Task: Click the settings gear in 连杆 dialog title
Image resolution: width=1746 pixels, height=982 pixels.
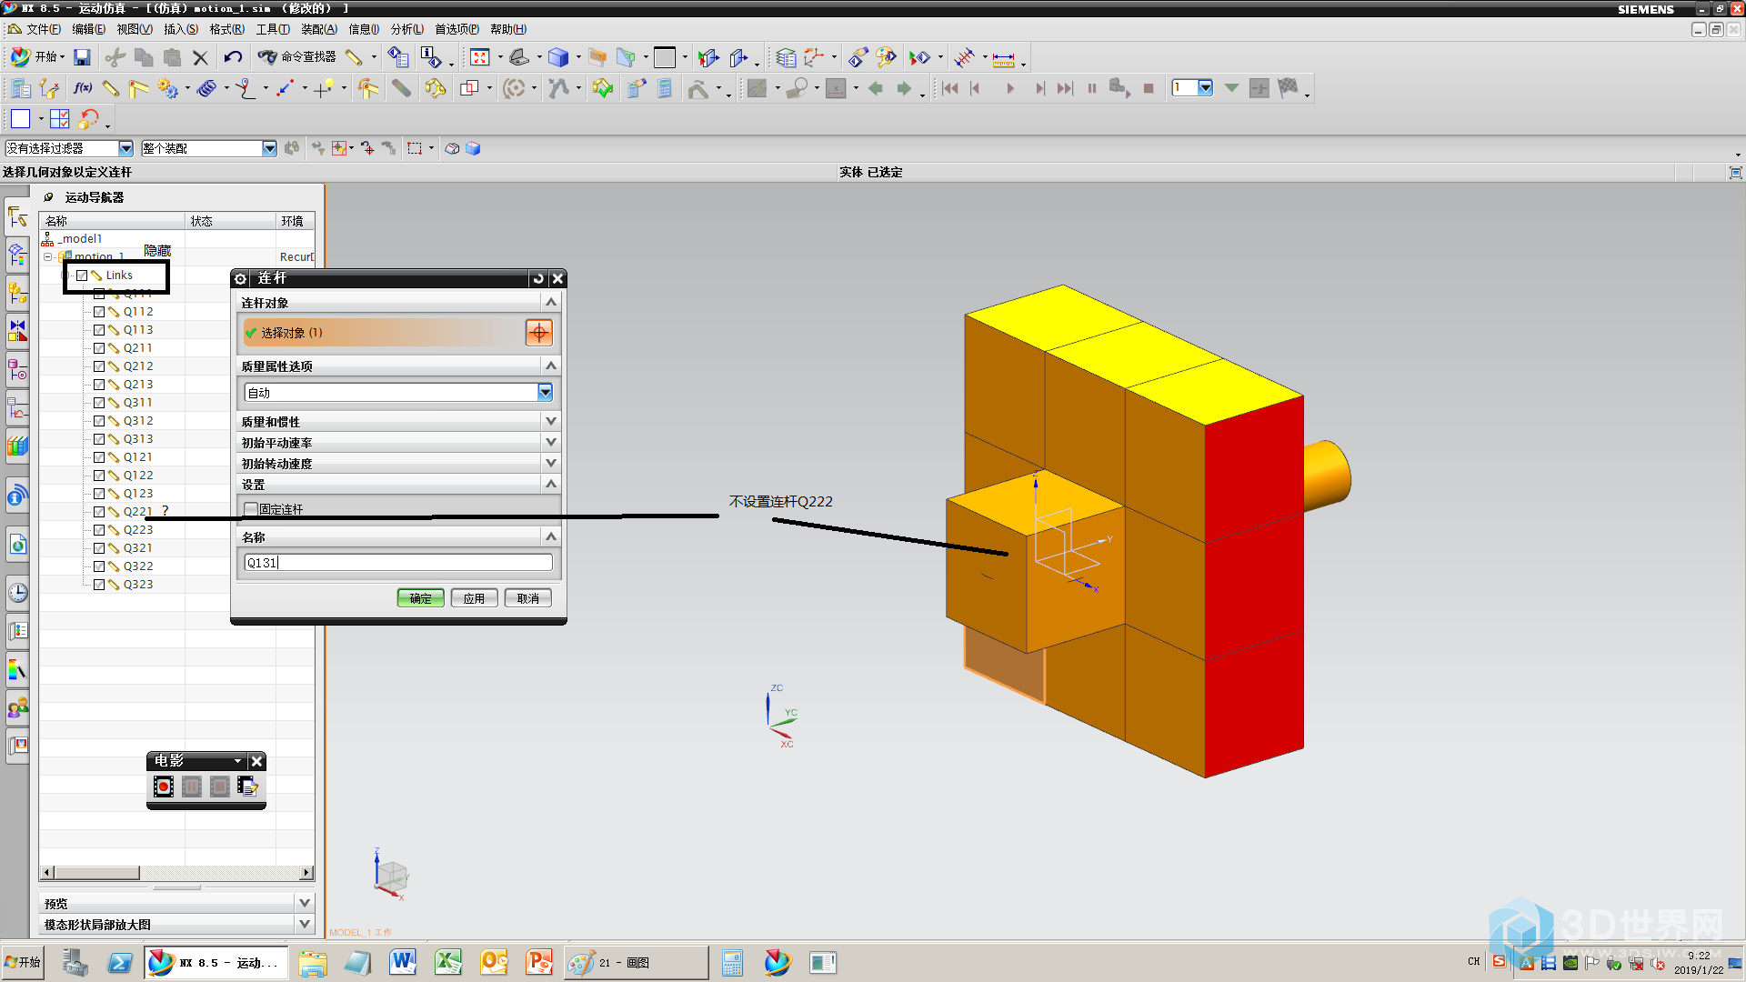Action: pos(241,278)
